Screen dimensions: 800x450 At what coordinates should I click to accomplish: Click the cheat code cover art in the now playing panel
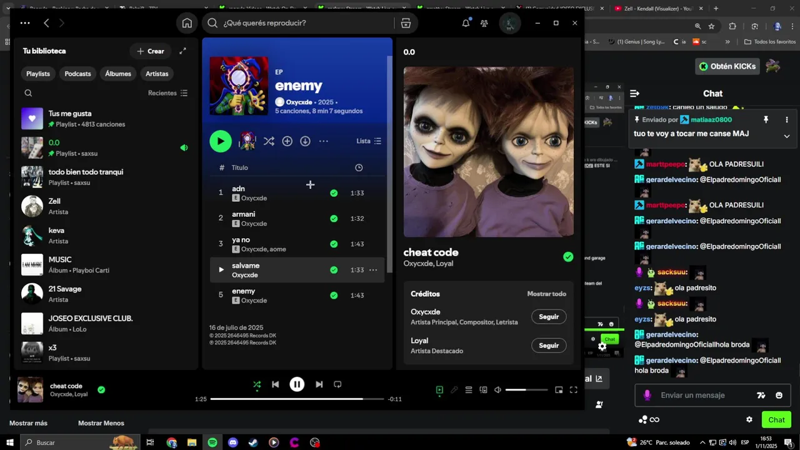[x=489, y=152]
